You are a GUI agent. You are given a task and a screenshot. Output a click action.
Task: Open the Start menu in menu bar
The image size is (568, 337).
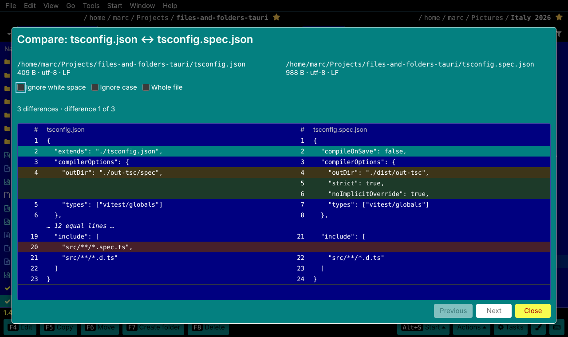[x=114, y=6]
